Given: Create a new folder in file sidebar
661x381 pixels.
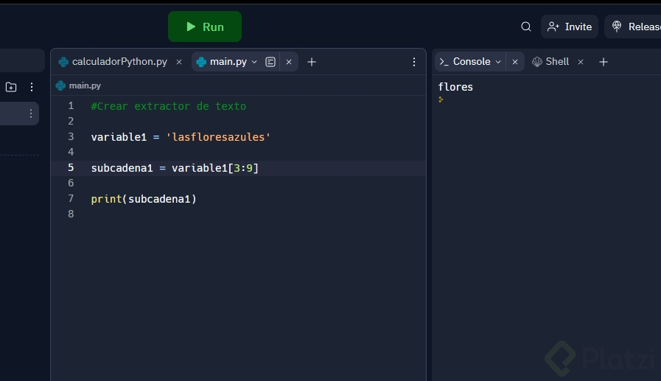Looking at the screenshot, I should [x=11, y=87].
